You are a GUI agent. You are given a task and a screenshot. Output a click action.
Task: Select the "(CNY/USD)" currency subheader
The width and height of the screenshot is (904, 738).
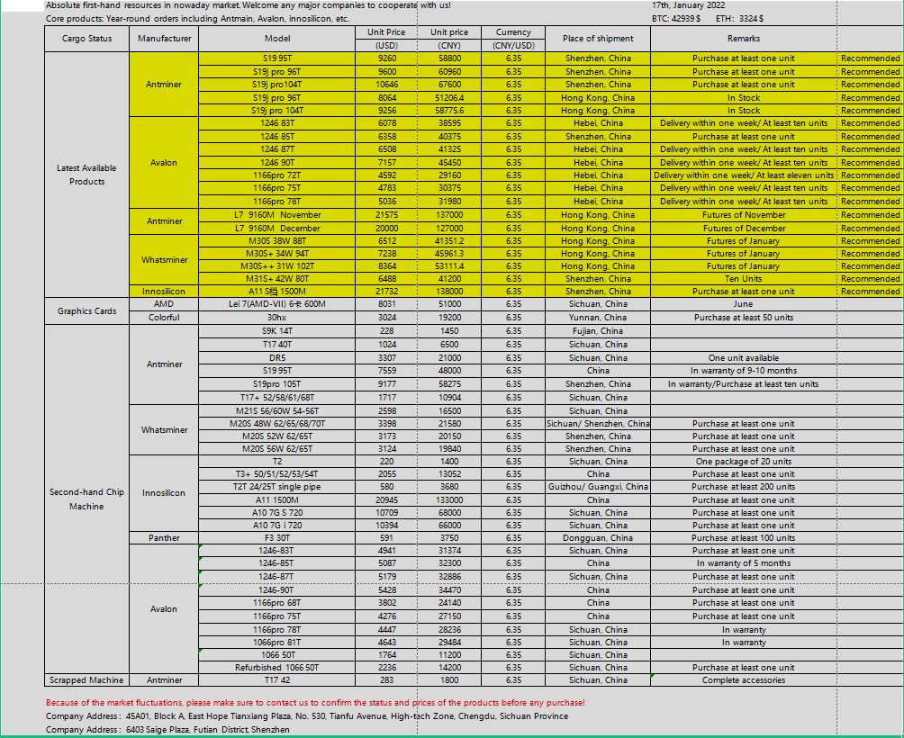point(513,46)
